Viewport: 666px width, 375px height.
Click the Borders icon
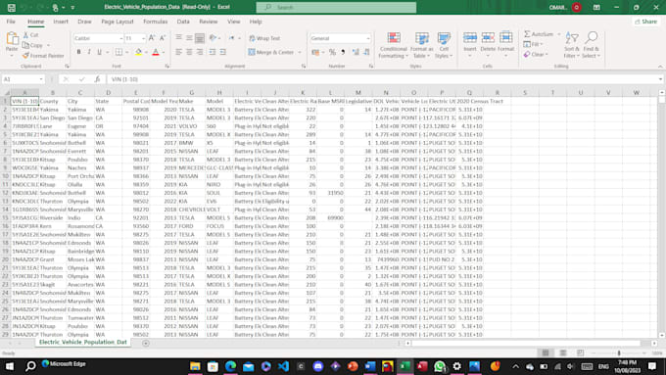tap(119, 52)
